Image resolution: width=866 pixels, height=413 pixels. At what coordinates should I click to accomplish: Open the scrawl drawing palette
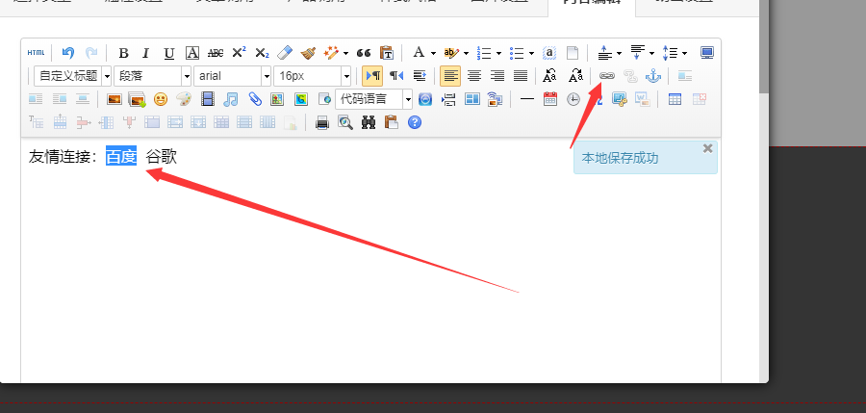click(x=184, y=99)
